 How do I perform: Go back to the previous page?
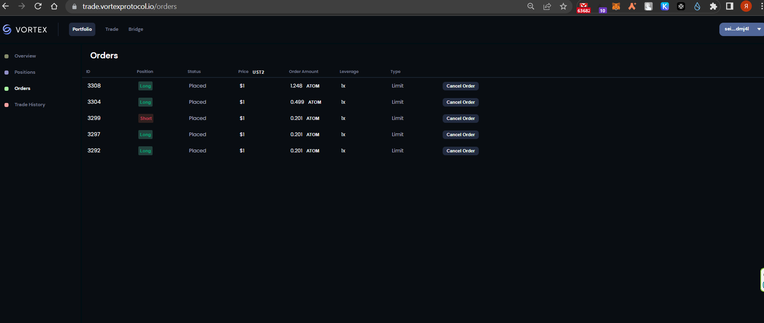(6, 6)
